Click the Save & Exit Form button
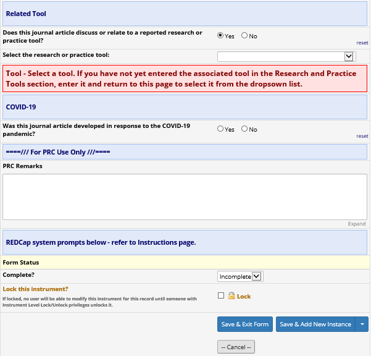371x356 pixels. [x=245, y=324]
